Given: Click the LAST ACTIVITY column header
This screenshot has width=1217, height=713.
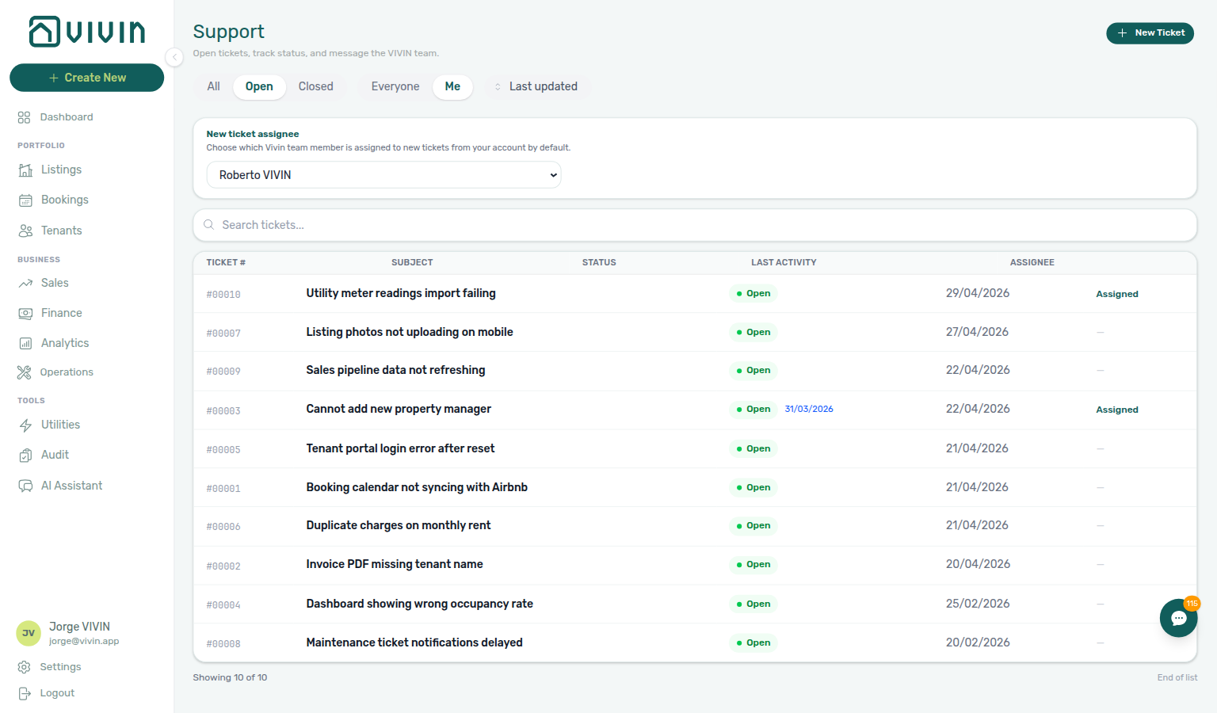Looking at the screenshot, I should click(x=784, y=262).
